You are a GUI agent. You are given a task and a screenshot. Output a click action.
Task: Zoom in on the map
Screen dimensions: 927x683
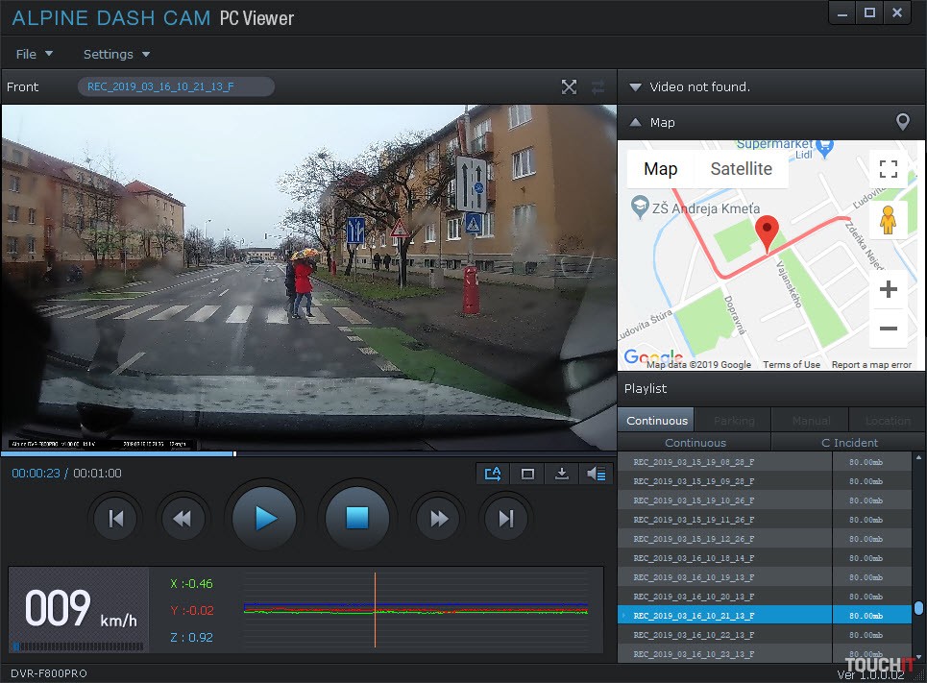888,289
